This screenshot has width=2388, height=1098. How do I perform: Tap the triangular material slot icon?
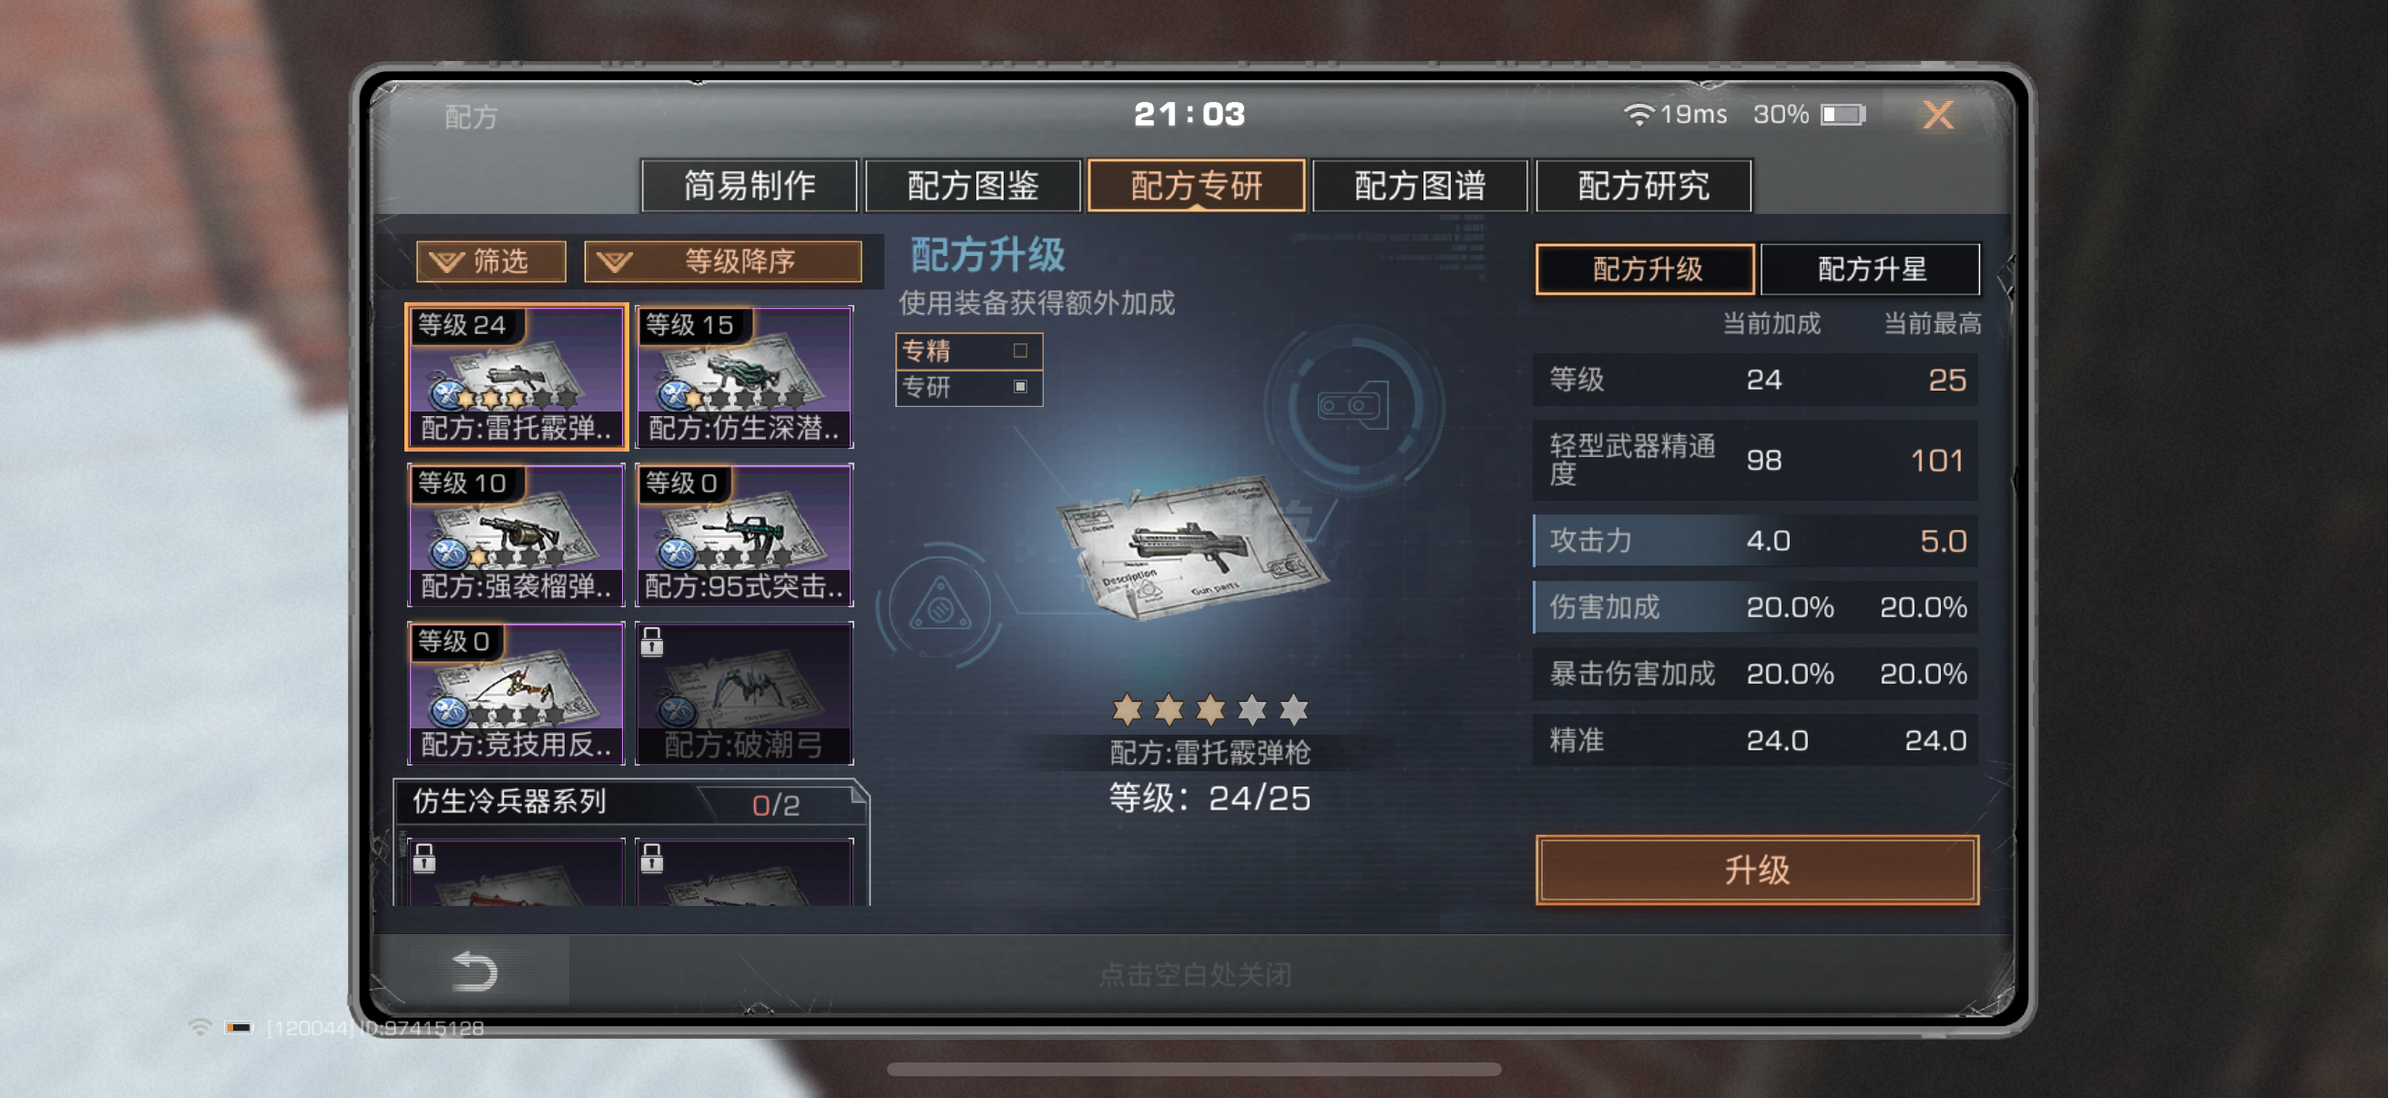pos(940,605)
